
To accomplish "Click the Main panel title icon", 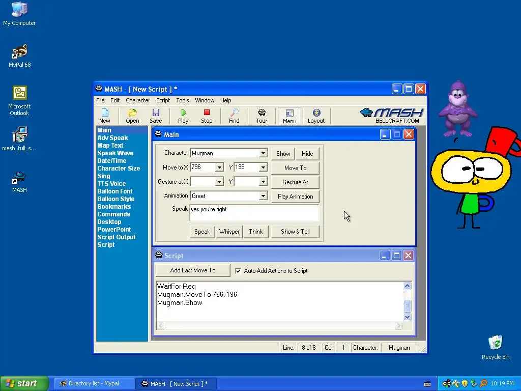I will point(158,134).
